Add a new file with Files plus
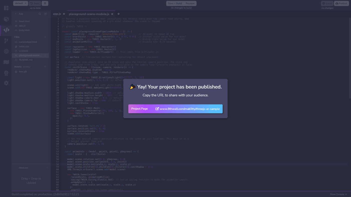This screenshot has width=351, height=197. [x=45, y=37]
